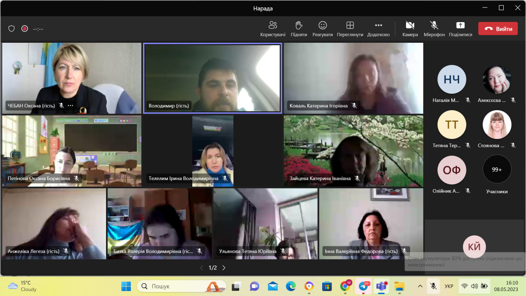Switch the УКР keyboard language
This screenshot has height=296, width=526.
[x=449, y=286]
